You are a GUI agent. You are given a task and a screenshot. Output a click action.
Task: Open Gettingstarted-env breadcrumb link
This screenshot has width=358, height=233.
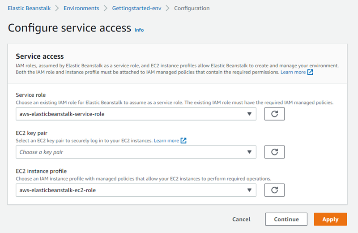[136, 8]
